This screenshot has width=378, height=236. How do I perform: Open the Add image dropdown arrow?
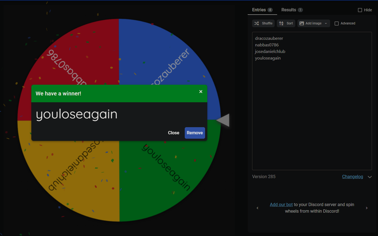click(326, 24)
